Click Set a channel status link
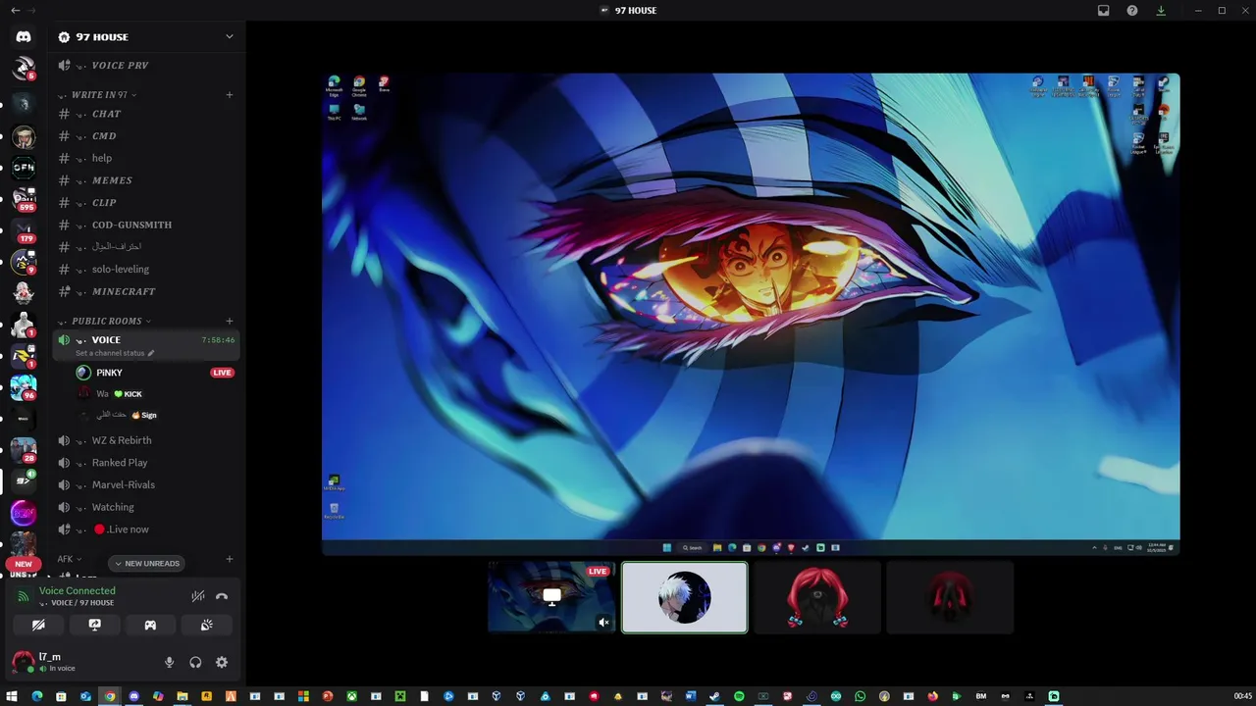Image resolution: width=1256 pixels, height=706 pixels. tap(115, 353)
